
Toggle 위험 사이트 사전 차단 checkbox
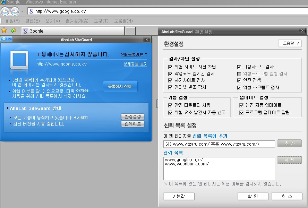(x=170, y=67)
